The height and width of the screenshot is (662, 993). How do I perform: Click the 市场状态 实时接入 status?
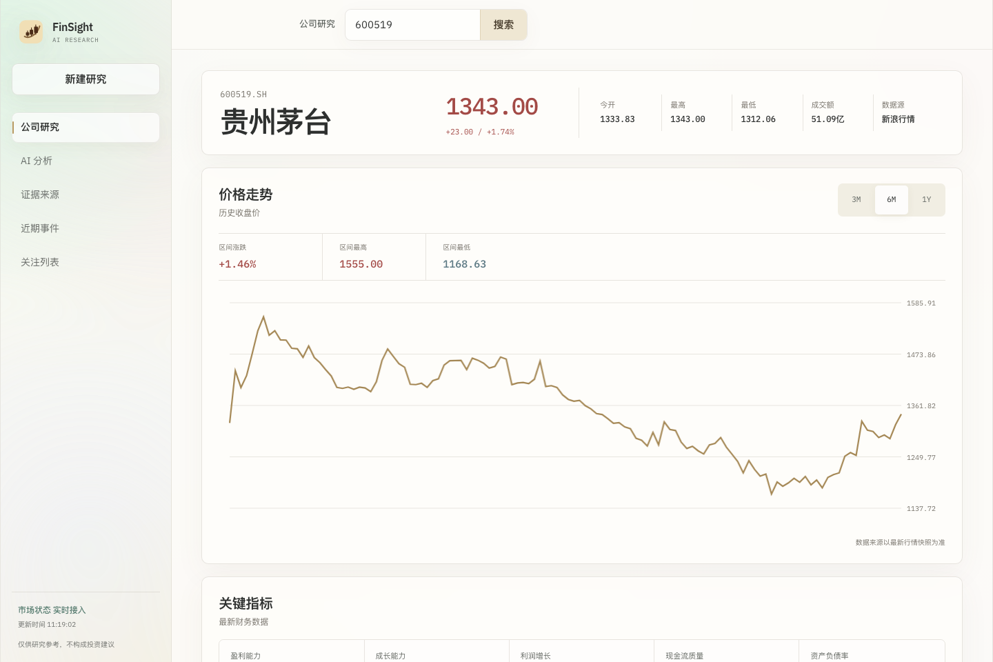pos(52,610)
